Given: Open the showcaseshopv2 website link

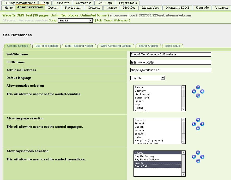Looking at the screenshot, I should click(x=150, y=15).
